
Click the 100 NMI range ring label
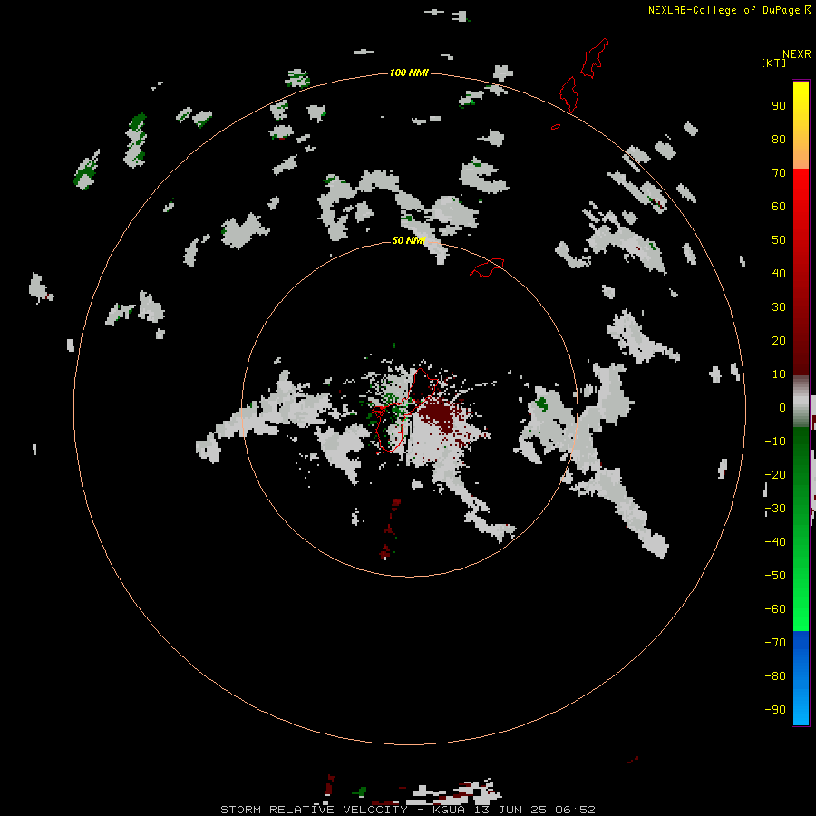click(x=409, y=73)
